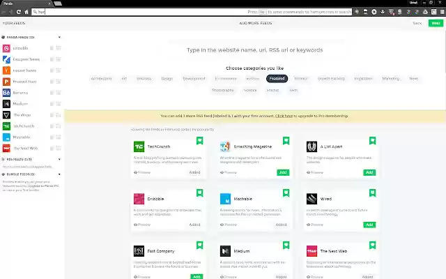This screenshot has width=446, height=279.
Task: Click the Hacker News sidebar icon
Action: coord(6,70)
